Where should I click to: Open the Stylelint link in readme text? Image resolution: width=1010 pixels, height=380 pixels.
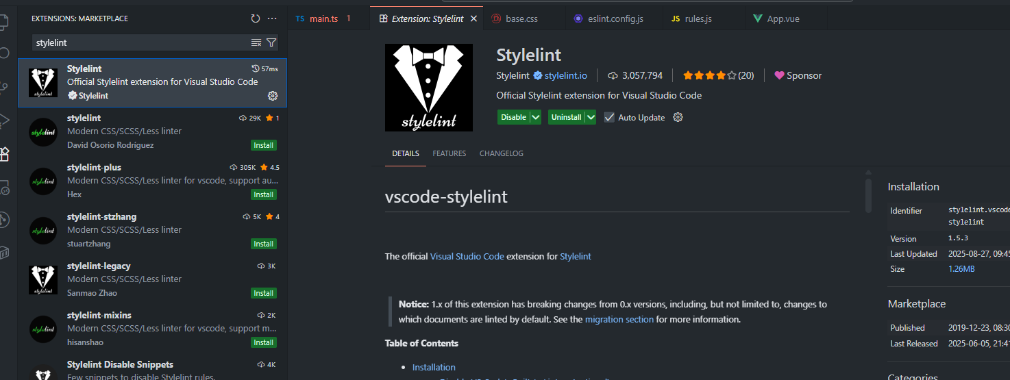pos(576,256)
